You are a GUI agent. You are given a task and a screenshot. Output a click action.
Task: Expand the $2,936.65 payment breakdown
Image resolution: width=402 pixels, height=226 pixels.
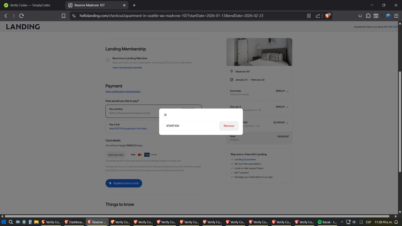(x=287, y=123)
